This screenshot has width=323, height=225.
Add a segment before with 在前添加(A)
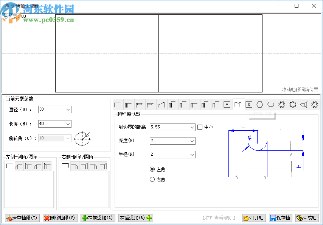click(98, 218)
